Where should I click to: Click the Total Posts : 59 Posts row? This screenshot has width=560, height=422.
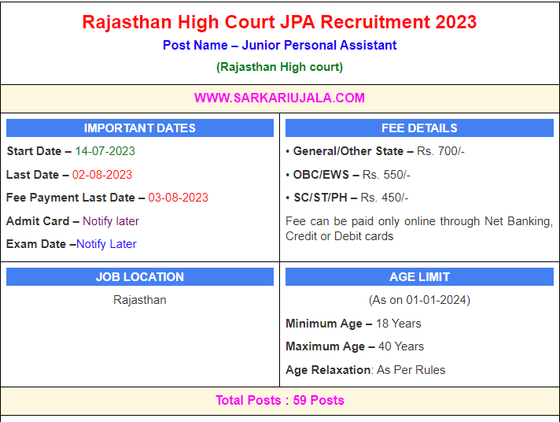click(x=279, y=400)
